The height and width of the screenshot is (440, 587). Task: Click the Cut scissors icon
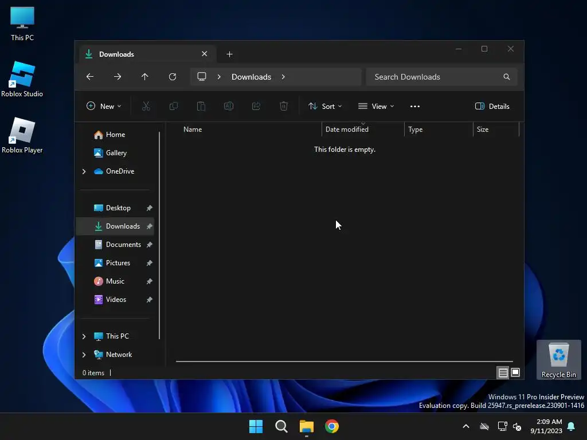[146, 106]
